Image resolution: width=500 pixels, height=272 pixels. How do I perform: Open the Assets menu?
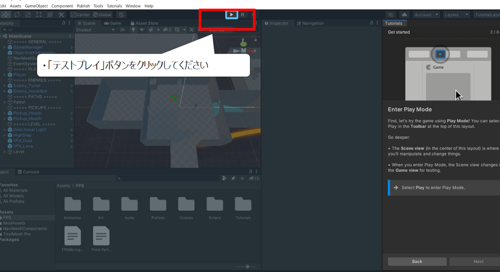point(15,6)
